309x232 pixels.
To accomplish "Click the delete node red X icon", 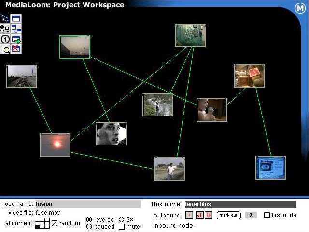I will click(x=16, y=49).
